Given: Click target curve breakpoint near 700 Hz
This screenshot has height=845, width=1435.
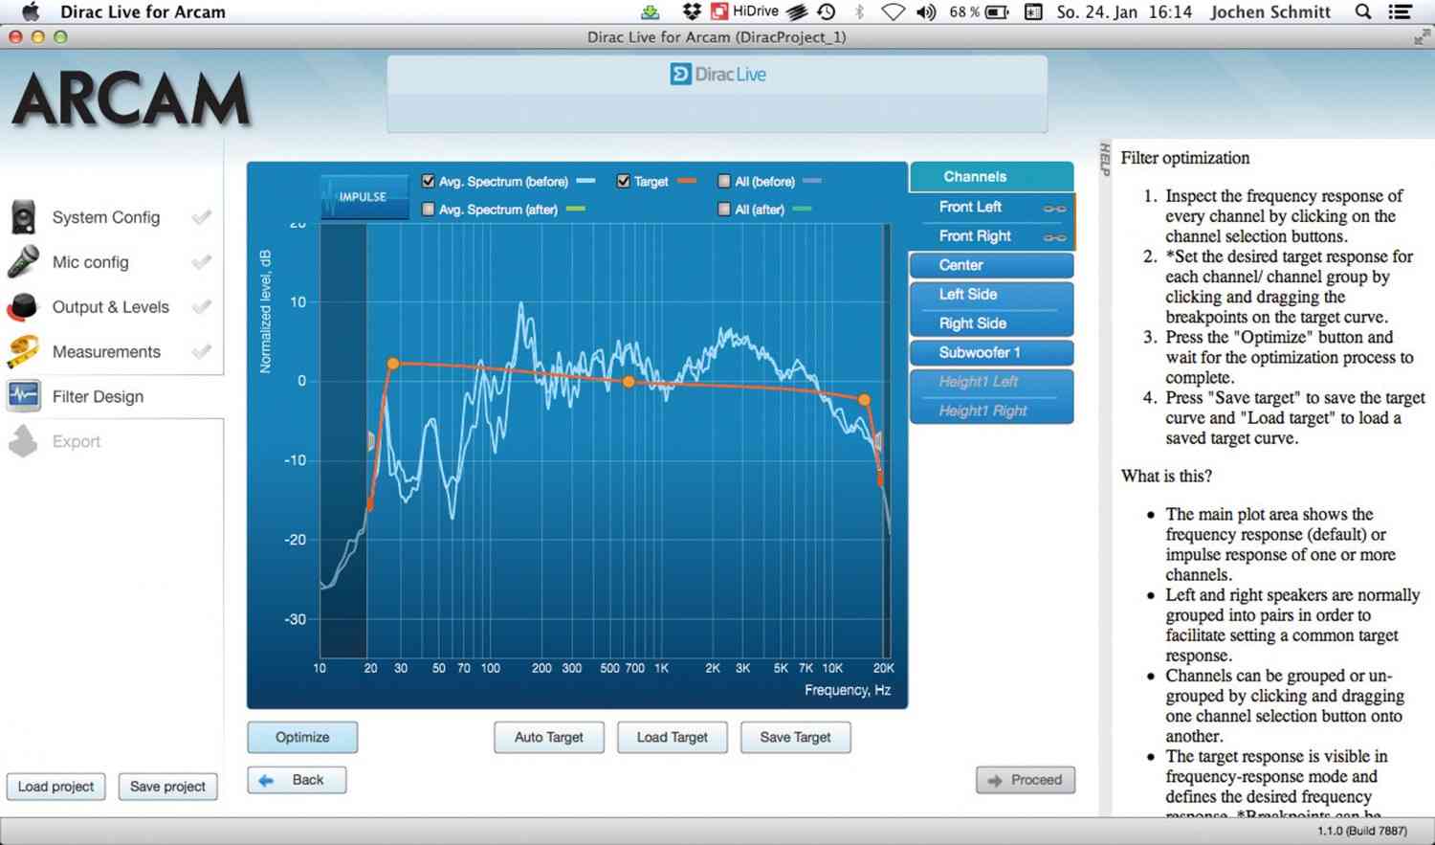Looking at the screenshot, I should [x=629, y=382].
